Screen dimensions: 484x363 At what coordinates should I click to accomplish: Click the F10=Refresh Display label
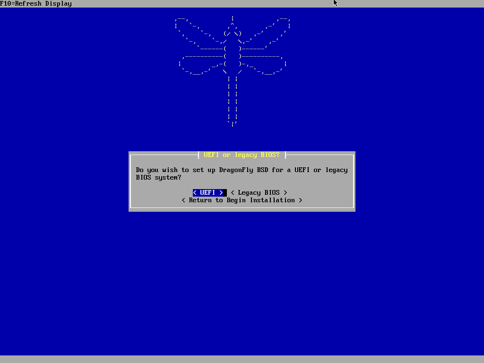pyautogui.click(x=36, y=4)
